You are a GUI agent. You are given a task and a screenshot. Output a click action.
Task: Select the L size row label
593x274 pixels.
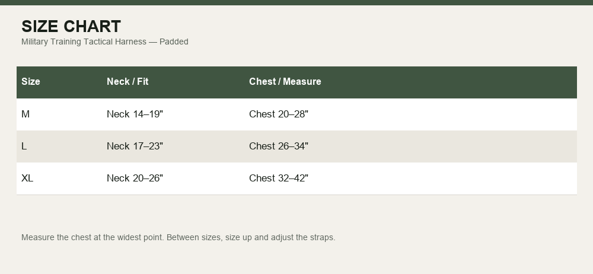coord(24,146)
